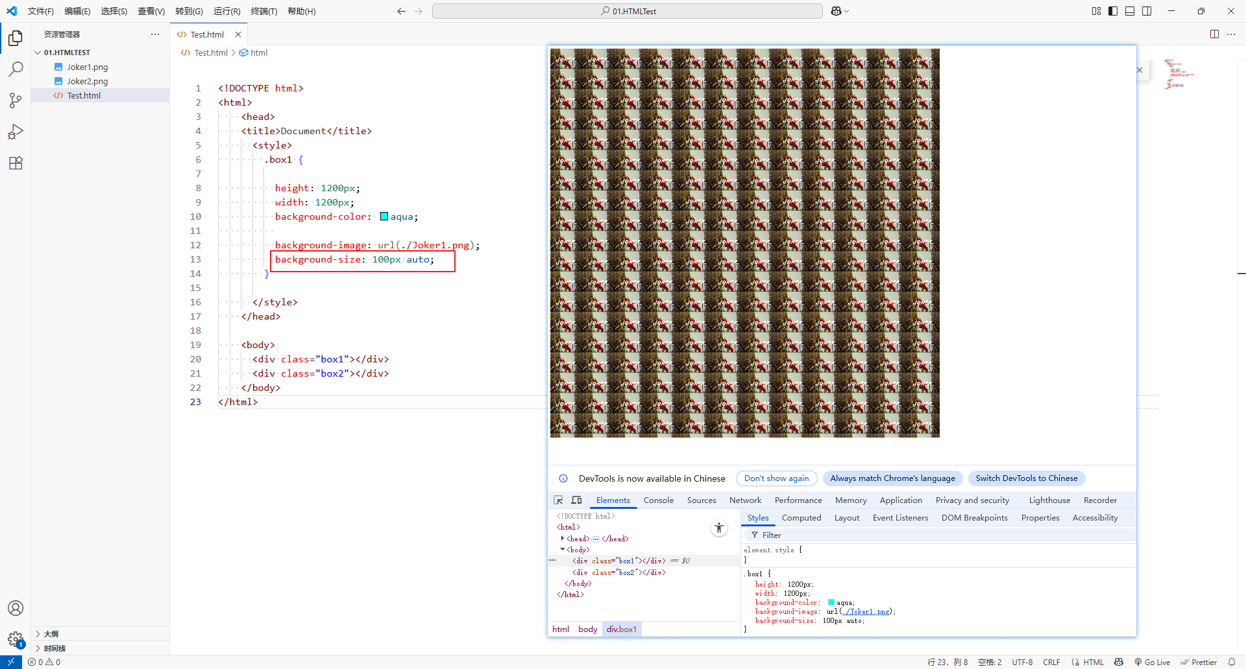Toggle the DevTools device toolbar
This screenshot has height=669, width=1246.
pos(576,500)
